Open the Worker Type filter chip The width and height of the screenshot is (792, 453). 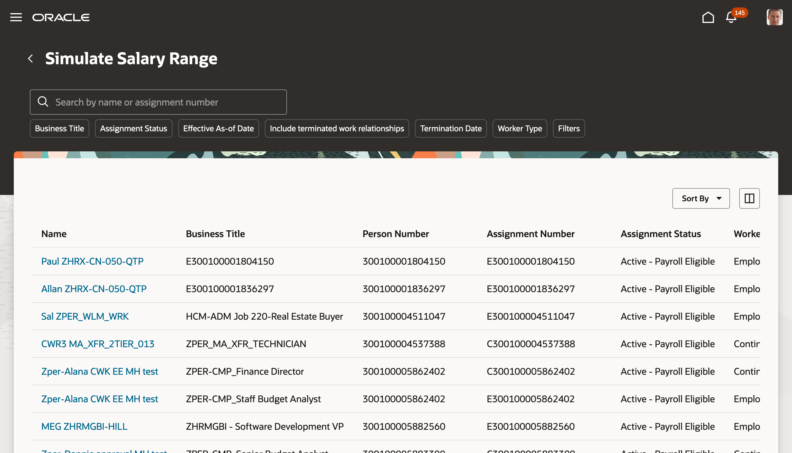click(519, 128)
